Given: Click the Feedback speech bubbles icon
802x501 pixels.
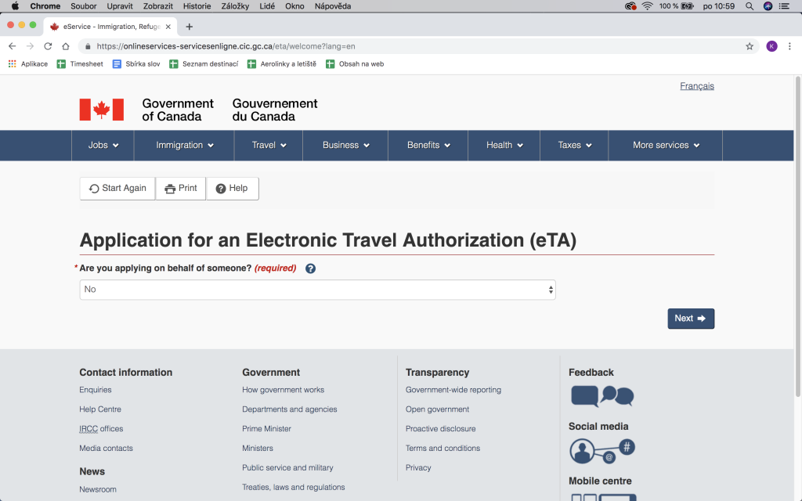Looking at the screenshot, I should [x=601, y=396].
